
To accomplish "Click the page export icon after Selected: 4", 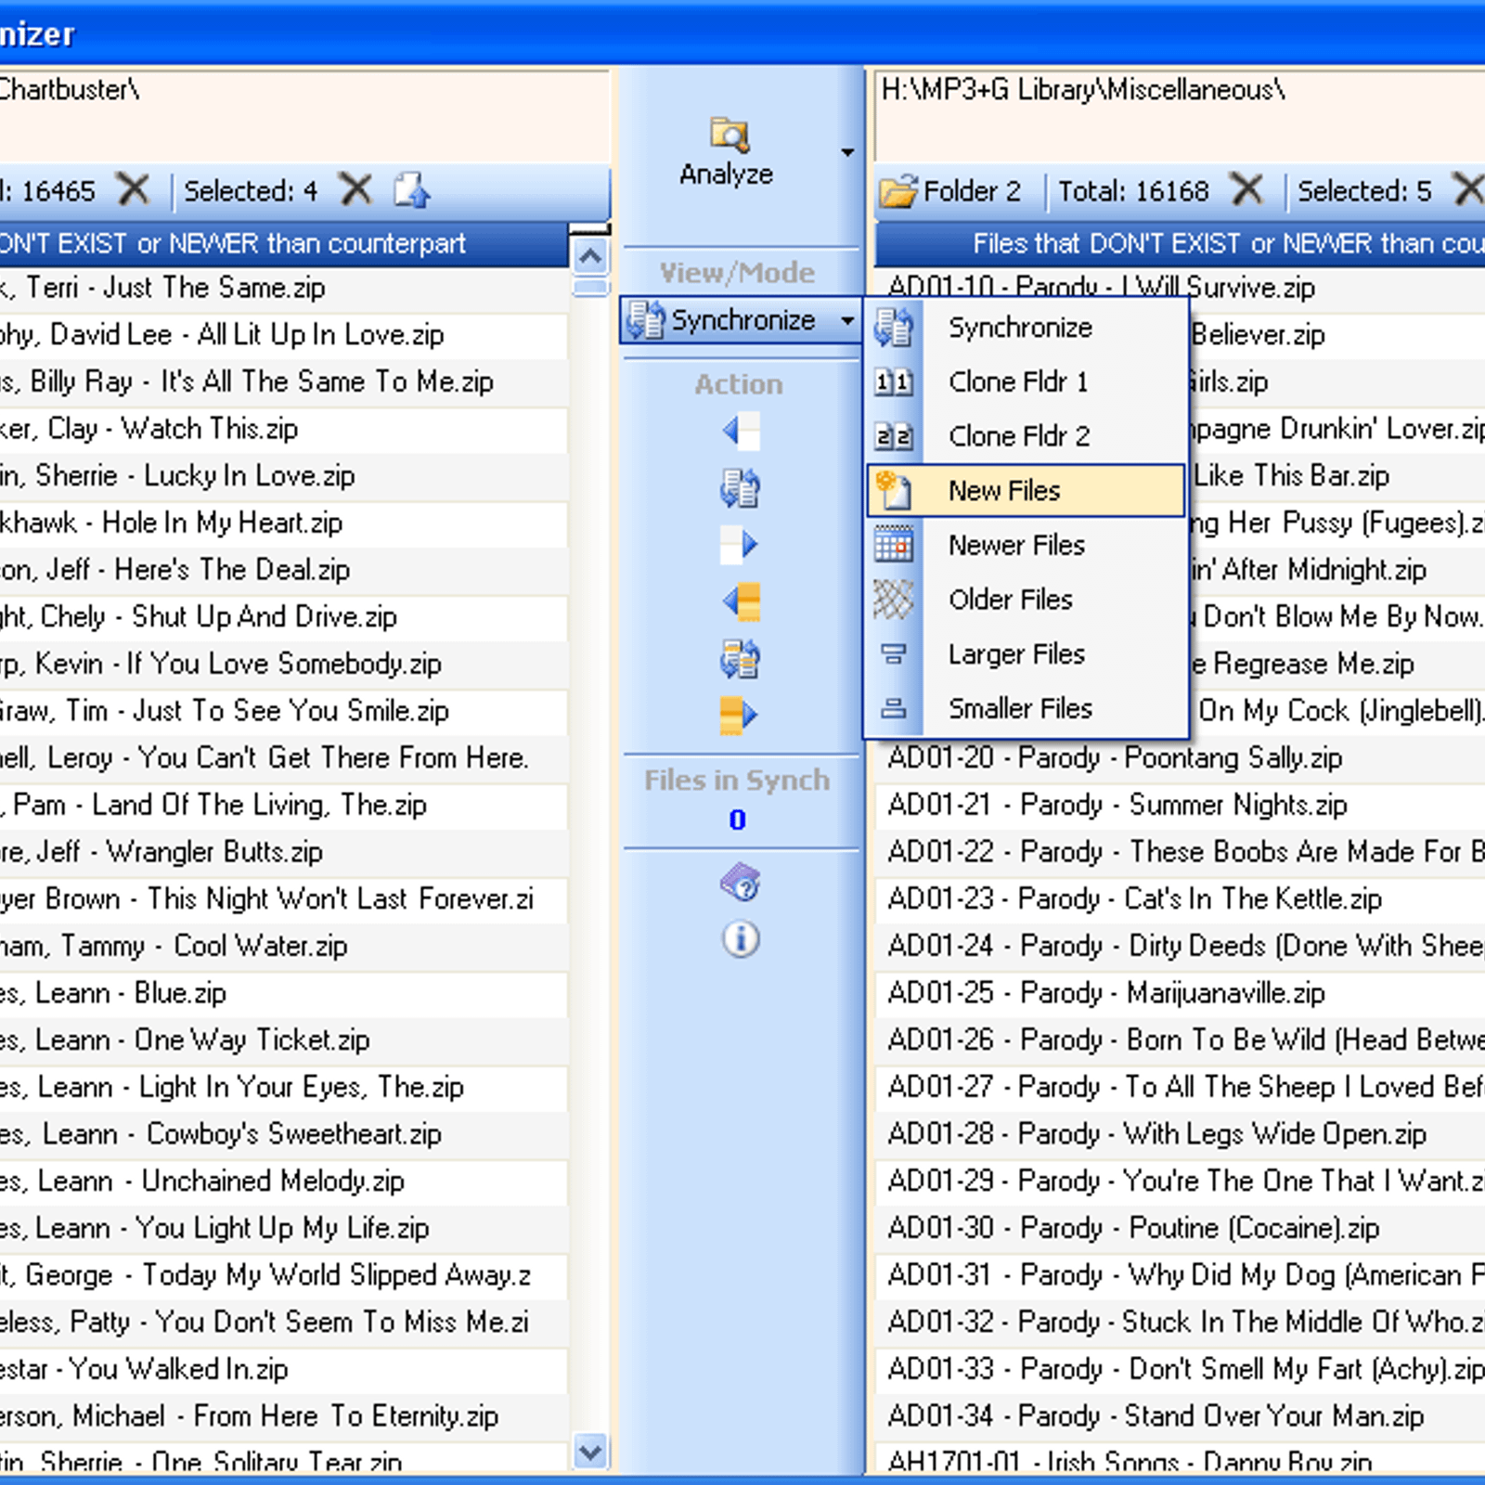I will click(x=411, y=190).
